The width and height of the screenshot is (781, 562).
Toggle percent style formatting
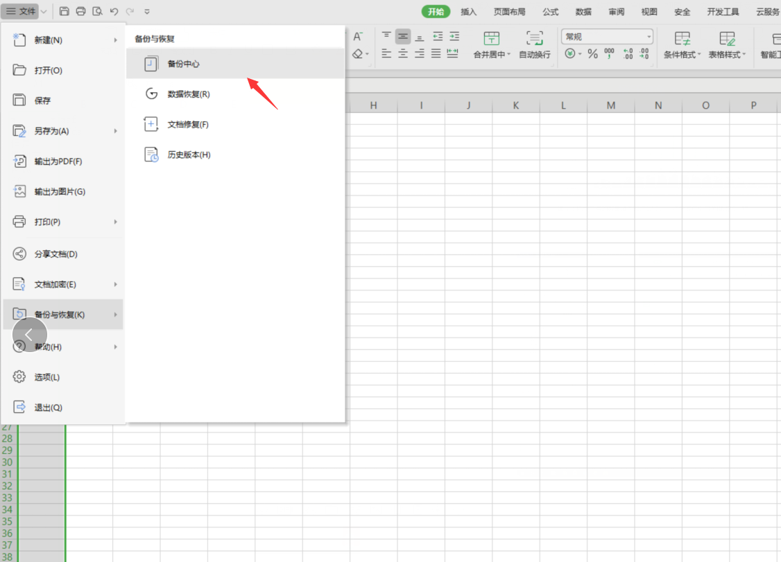[592, 54]
